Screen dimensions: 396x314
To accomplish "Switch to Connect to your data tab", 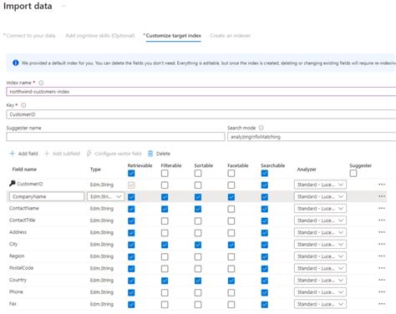I will (x=29, y=36).
